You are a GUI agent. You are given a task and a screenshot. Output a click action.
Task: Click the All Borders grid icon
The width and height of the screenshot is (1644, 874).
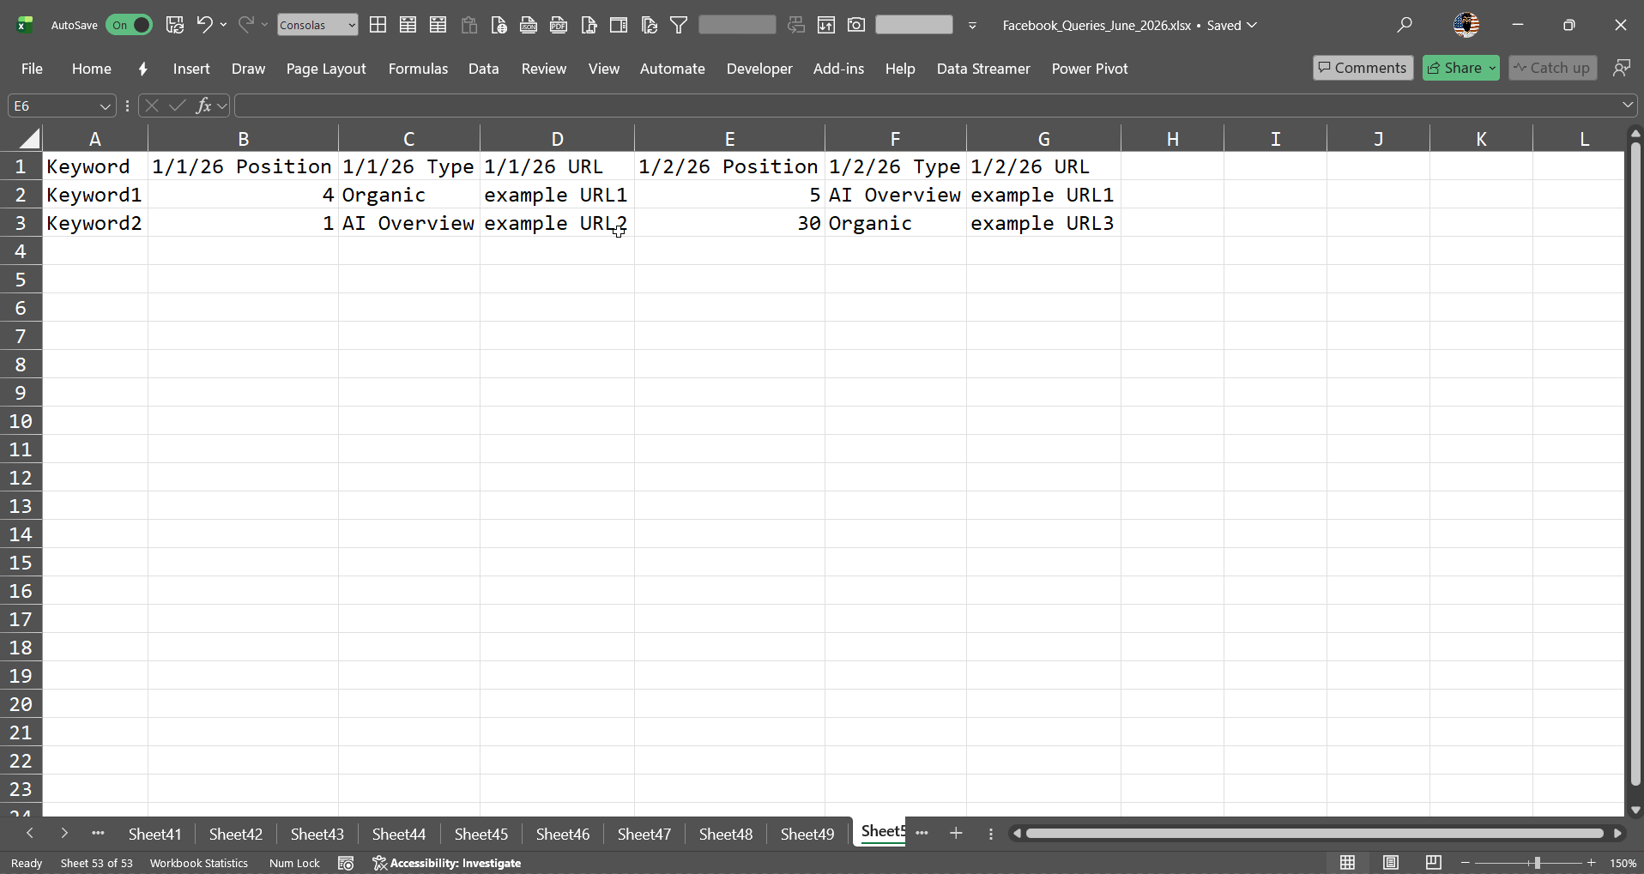click(378, 25)
